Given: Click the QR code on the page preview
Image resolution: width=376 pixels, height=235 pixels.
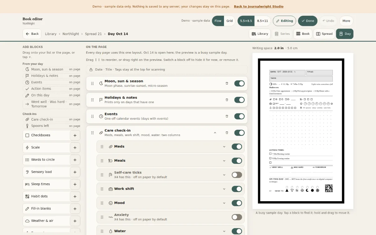Looking at the screenshot, I should (x=329, y=188).
